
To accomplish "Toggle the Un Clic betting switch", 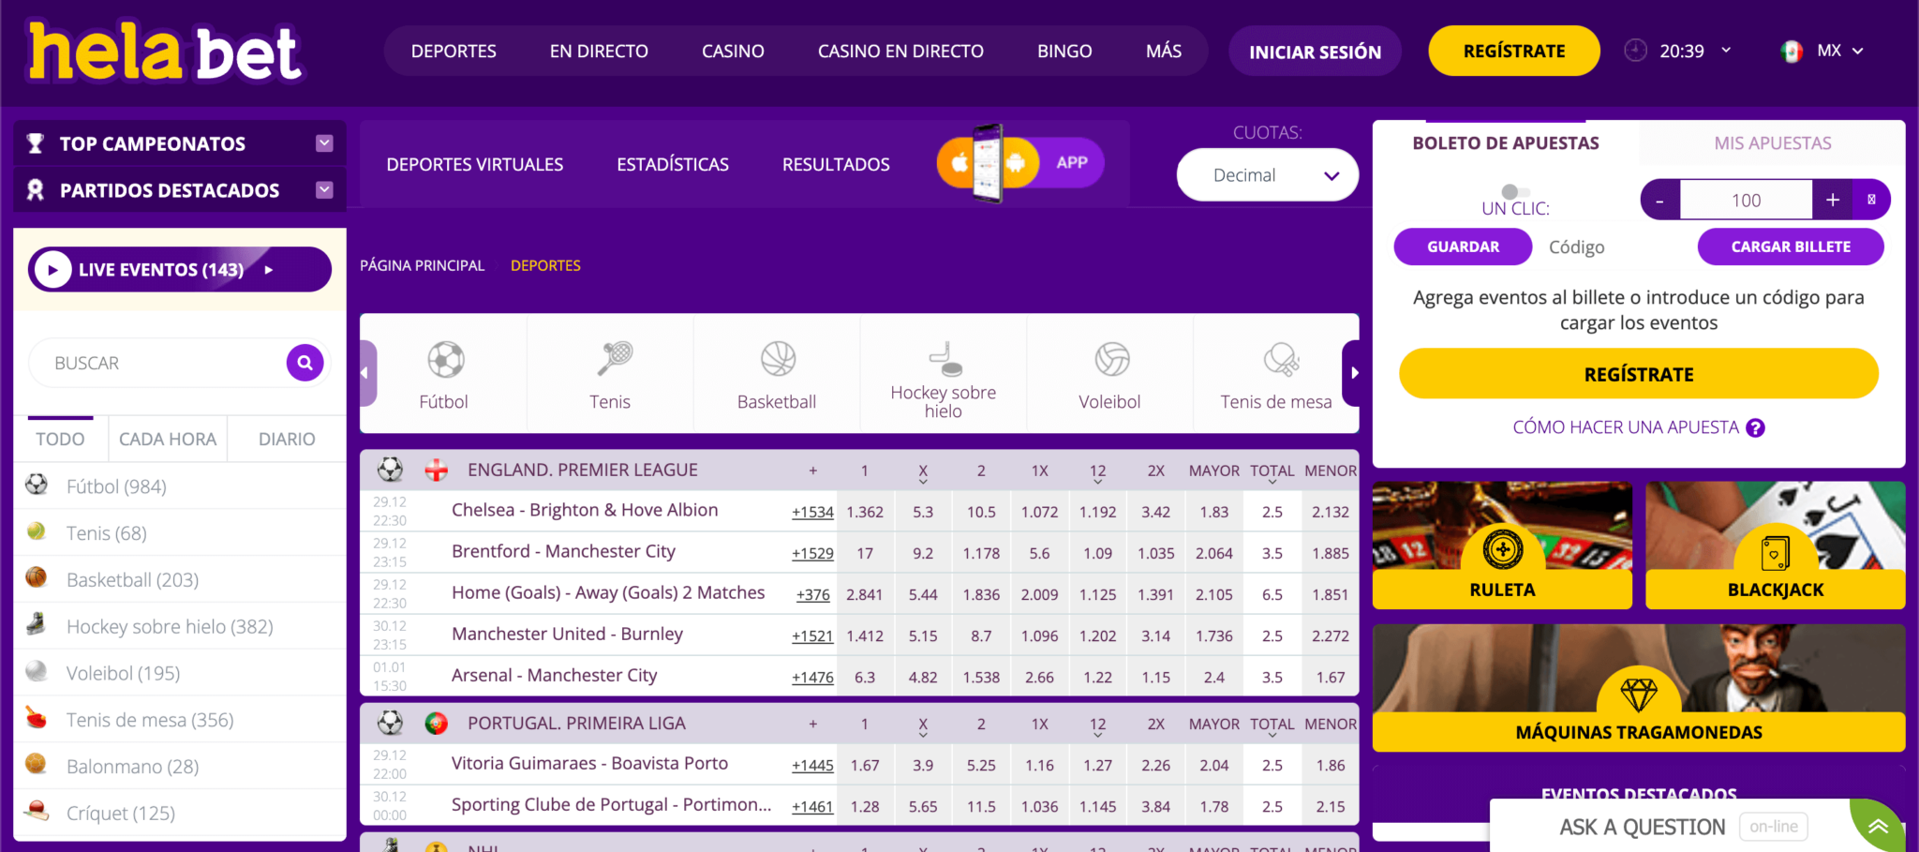I will 1515,192.
